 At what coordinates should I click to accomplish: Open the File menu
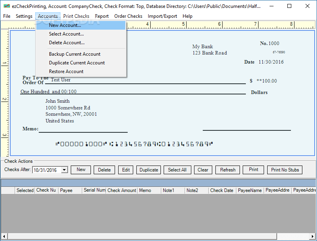[x=7, y=16]
